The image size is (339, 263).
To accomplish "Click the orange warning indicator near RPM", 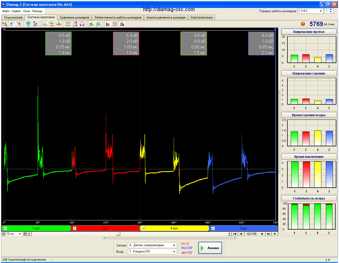I will (303, 24).
